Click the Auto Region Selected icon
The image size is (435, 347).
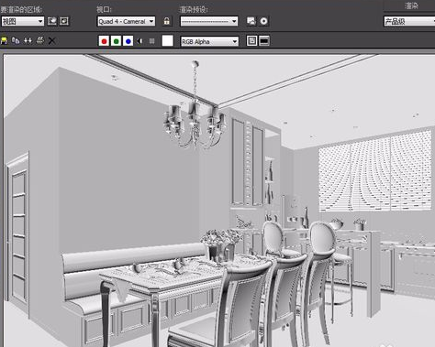point(64,21)
